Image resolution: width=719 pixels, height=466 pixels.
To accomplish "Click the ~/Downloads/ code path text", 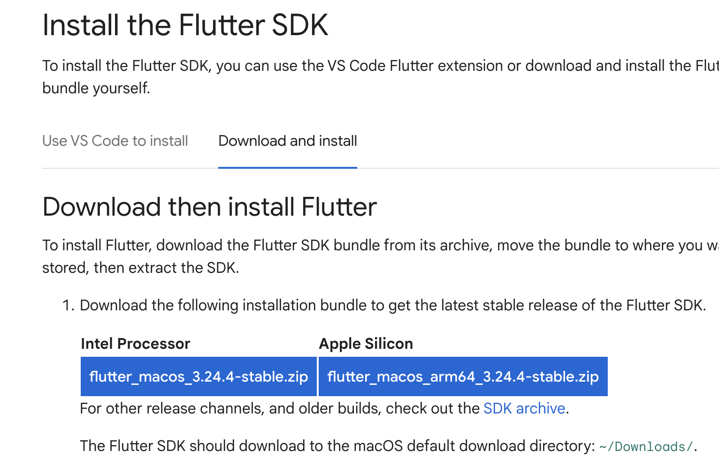I will 646,446.
